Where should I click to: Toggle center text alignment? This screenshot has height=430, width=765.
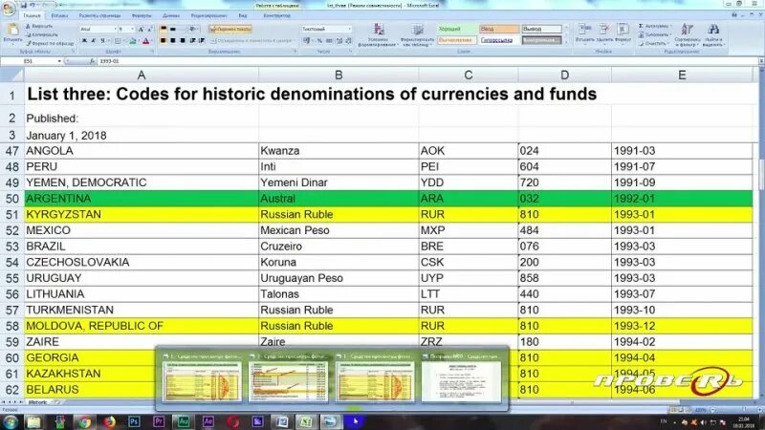(x=173, y=41)
